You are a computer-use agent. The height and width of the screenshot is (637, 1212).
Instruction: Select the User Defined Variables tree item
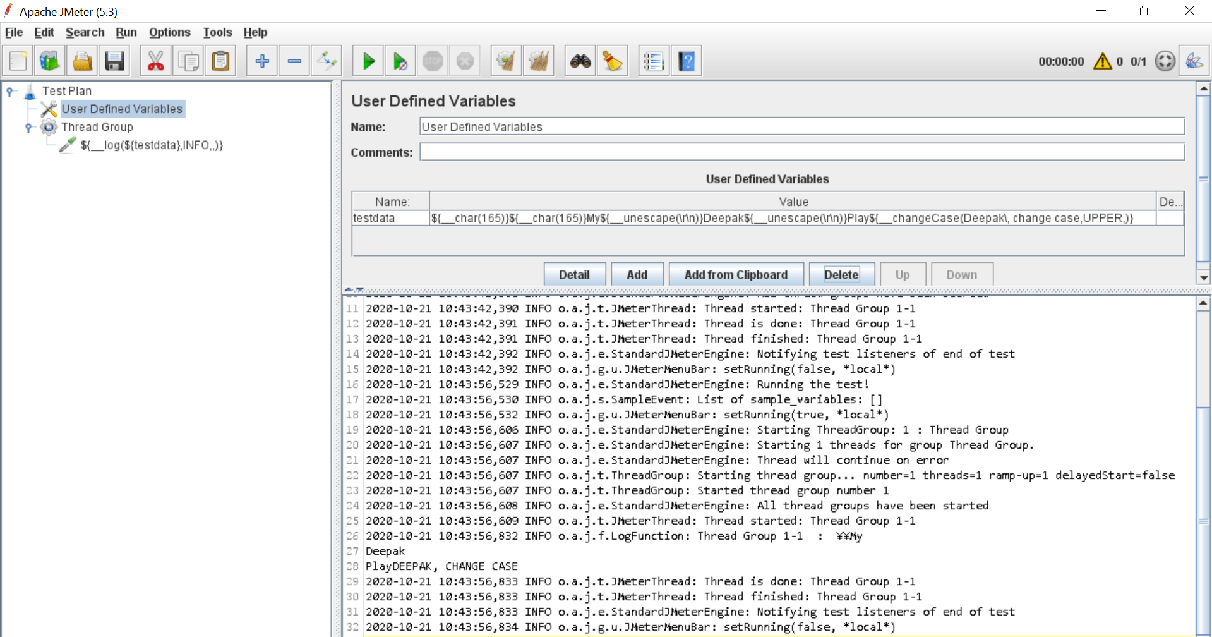(123, 109)
